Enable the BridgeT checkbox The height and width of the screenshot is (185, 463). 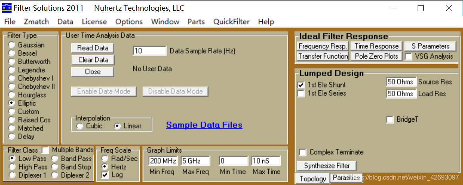tap(390, 120)
